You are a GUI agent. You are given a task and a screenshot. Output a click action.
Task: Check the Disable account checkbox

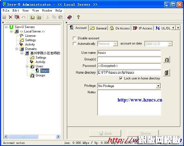pos(74,38)
